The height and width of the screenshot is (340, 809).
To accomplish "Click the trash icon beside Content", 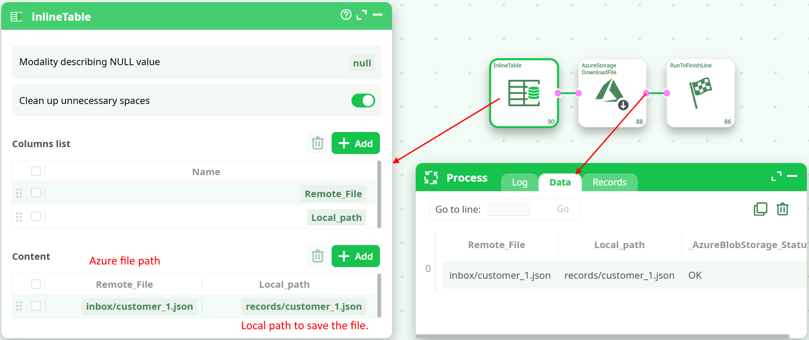I will coord(318,256).
